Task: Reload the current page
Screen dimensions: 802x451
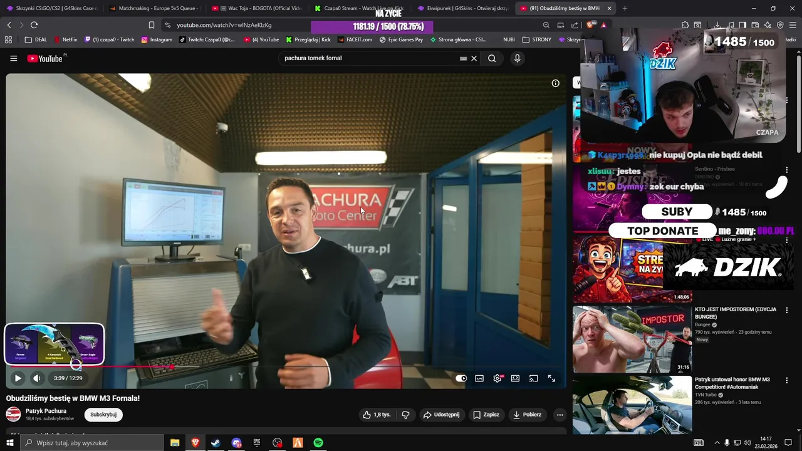Action: click(x=34, y=25)
